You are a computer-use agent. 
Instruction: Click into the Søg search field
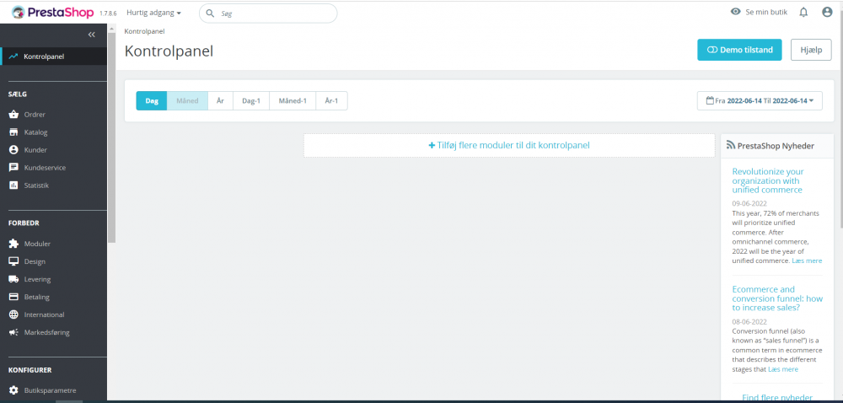click(268, 13)
